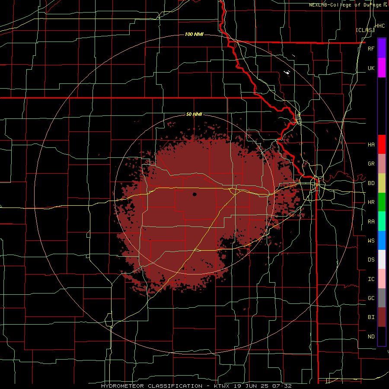Click the "DS" legend label

[x=371, y=260]
